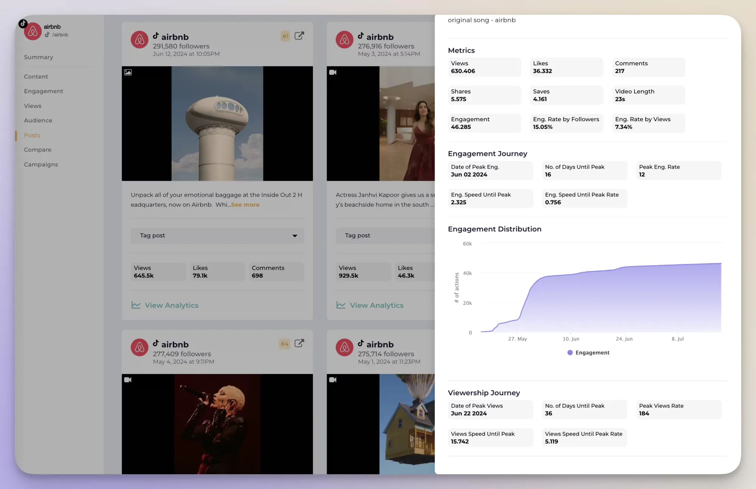Open Campaigns page
Screen dimensions: 756x489
coord(41,164)
